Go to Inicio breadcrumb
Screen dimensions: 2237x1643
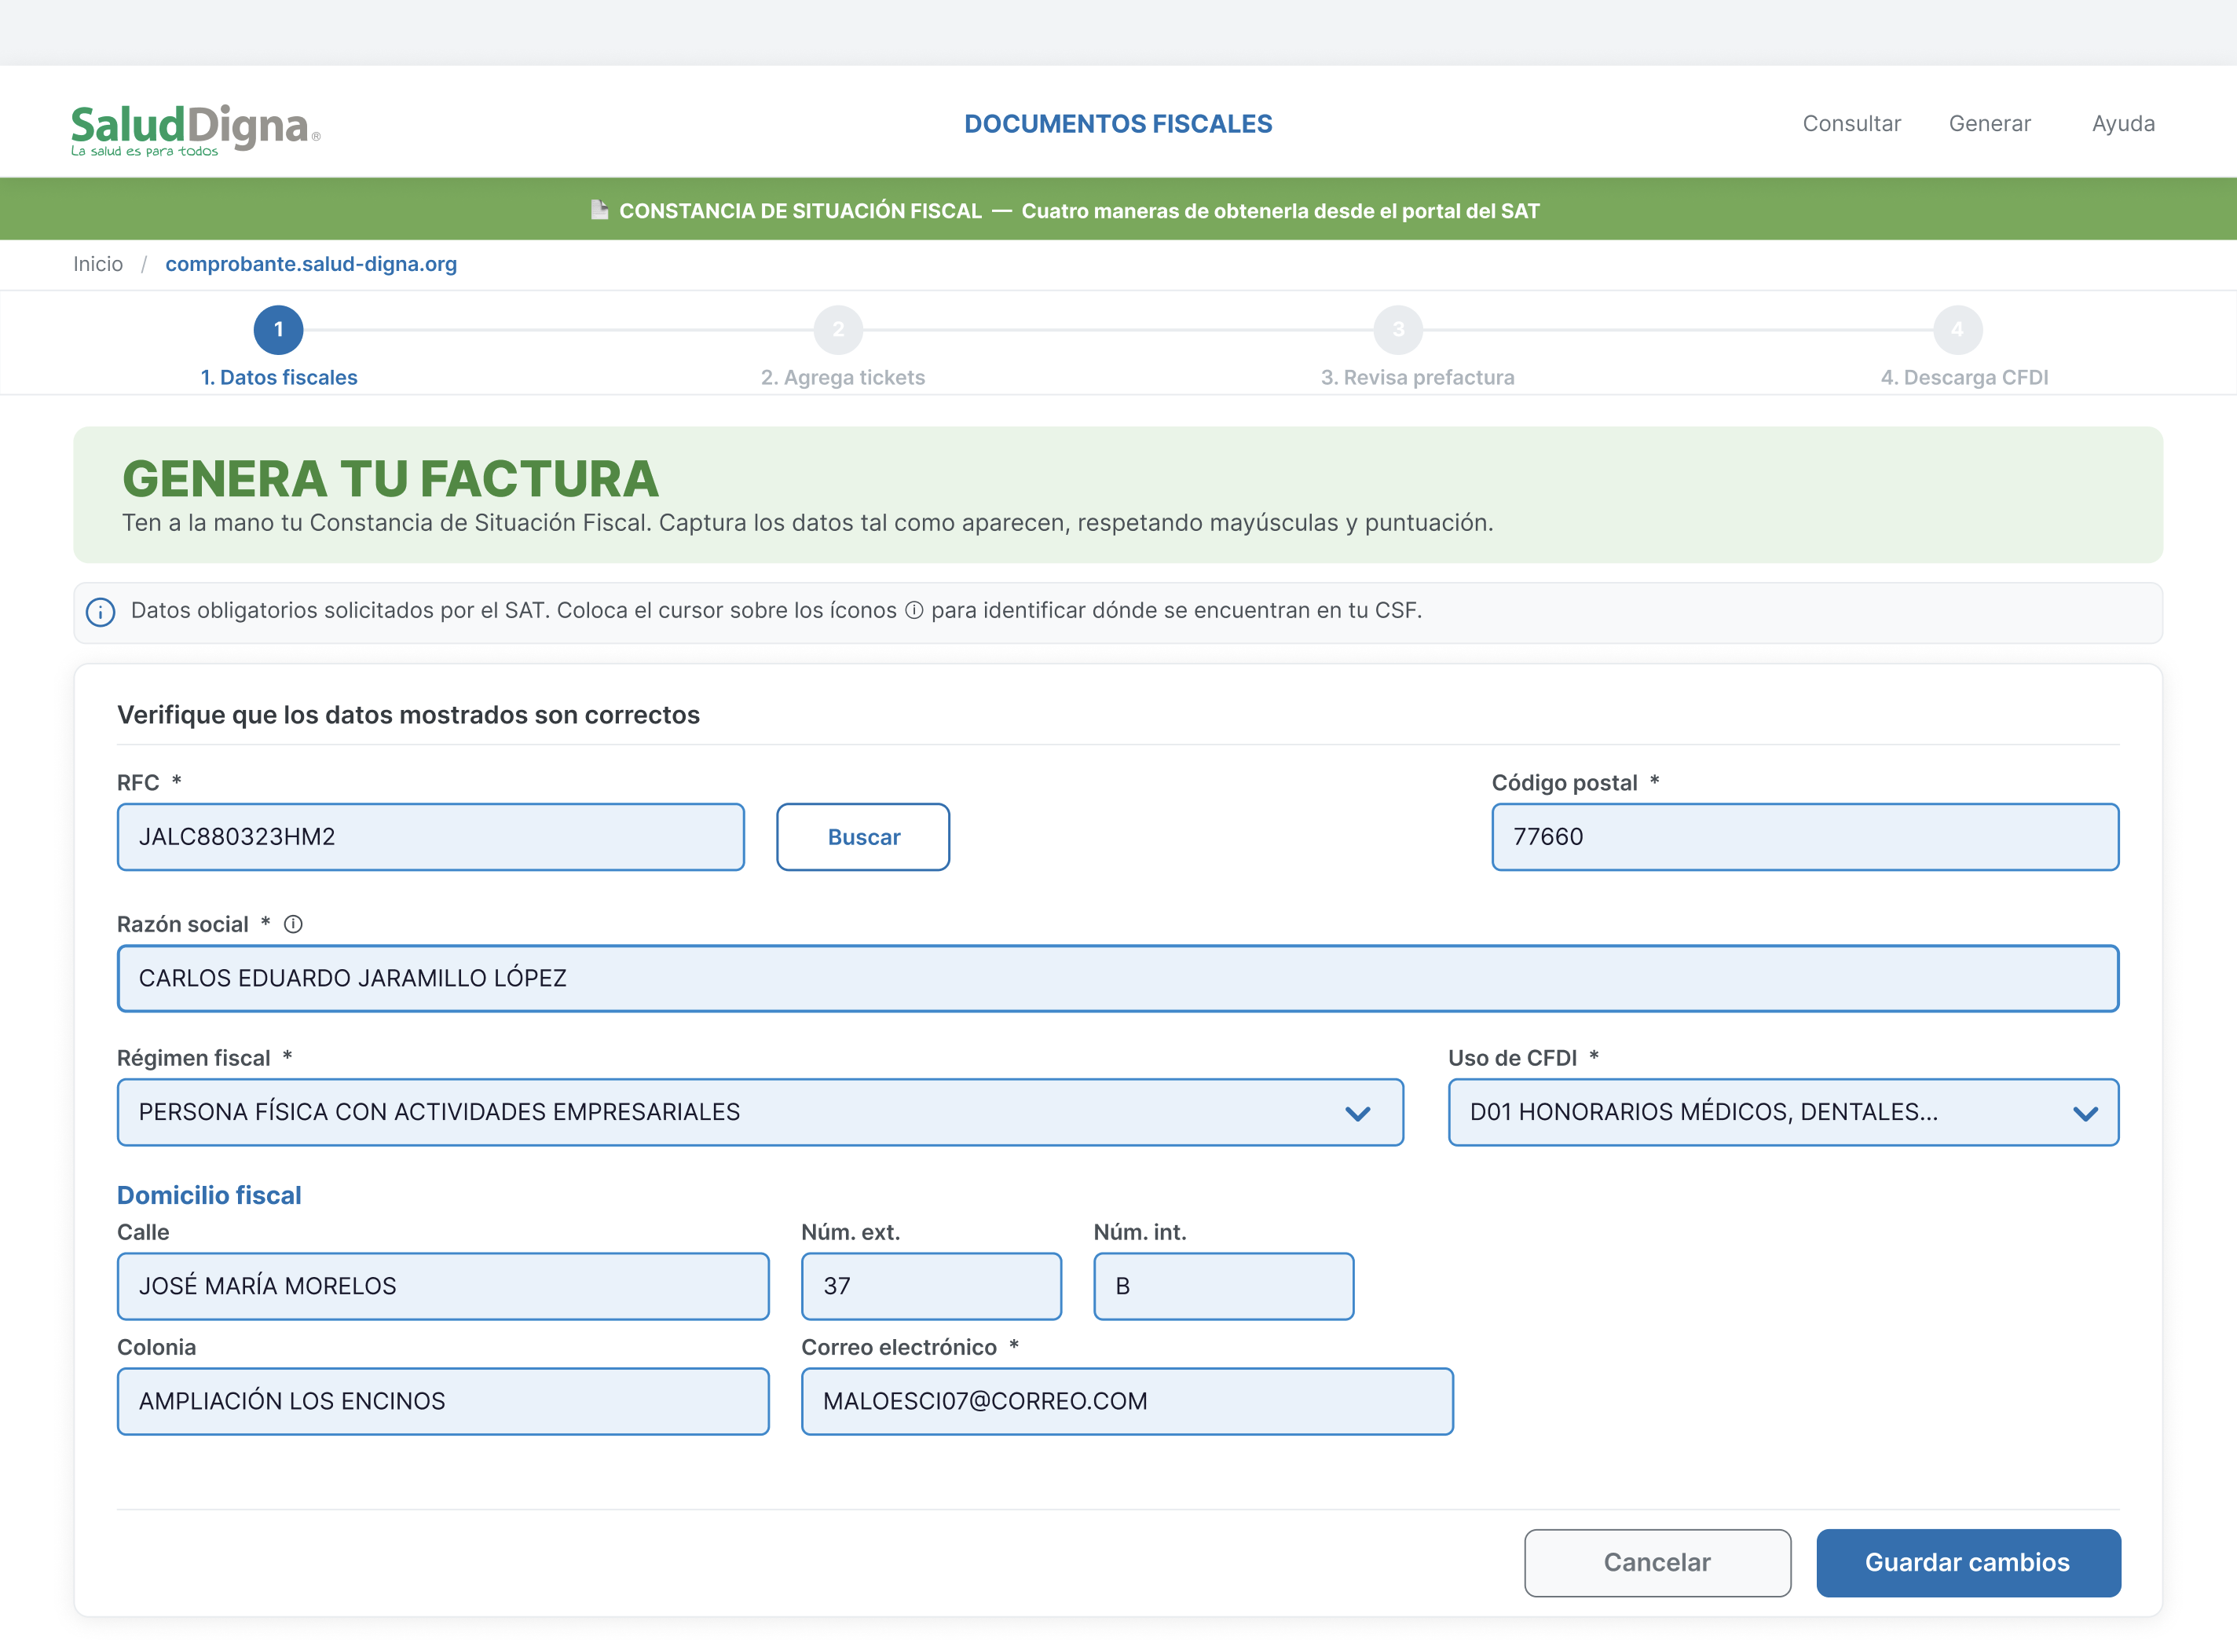tap(97, 264)
